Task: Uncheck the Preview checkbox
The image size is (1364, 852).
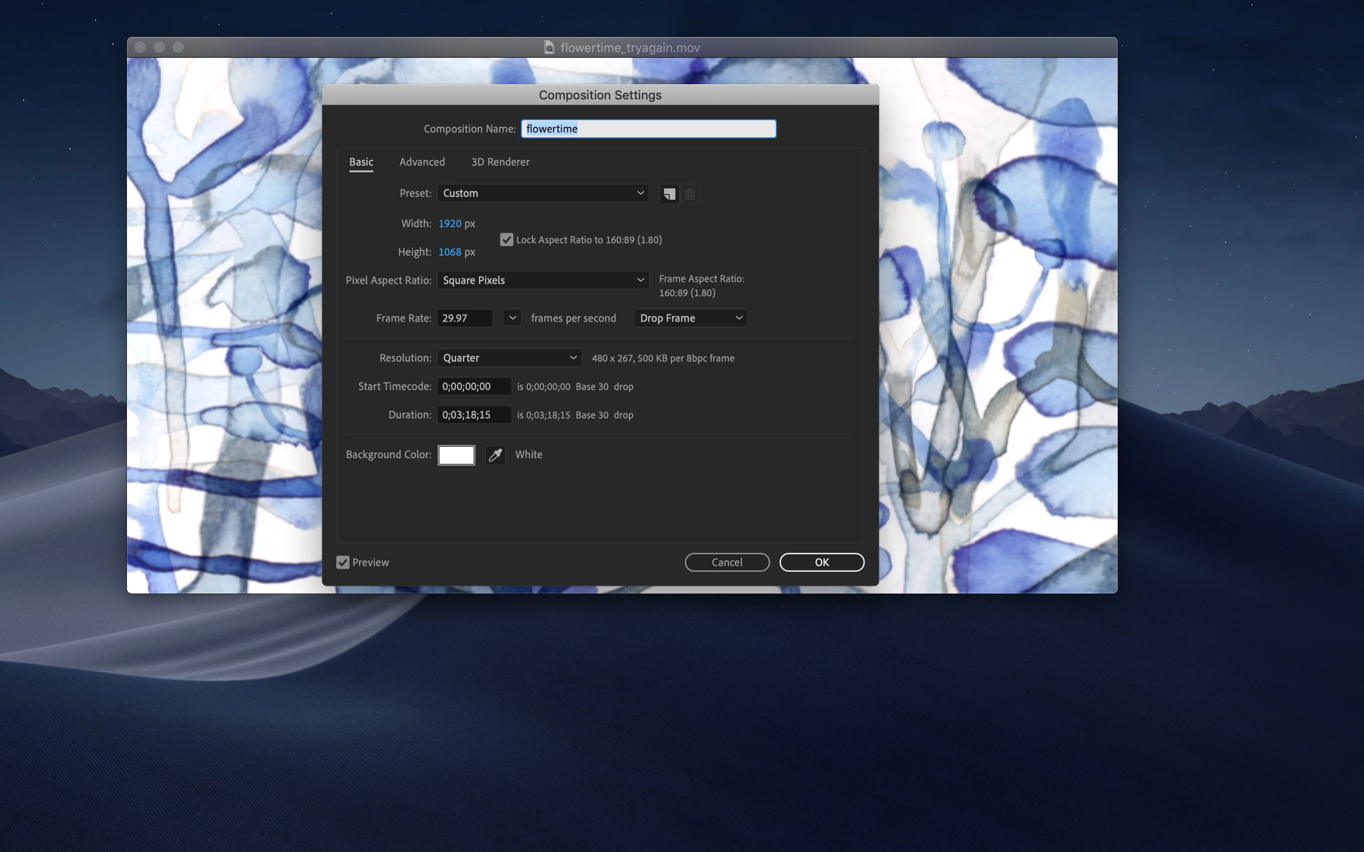Action: click(343, 562)
